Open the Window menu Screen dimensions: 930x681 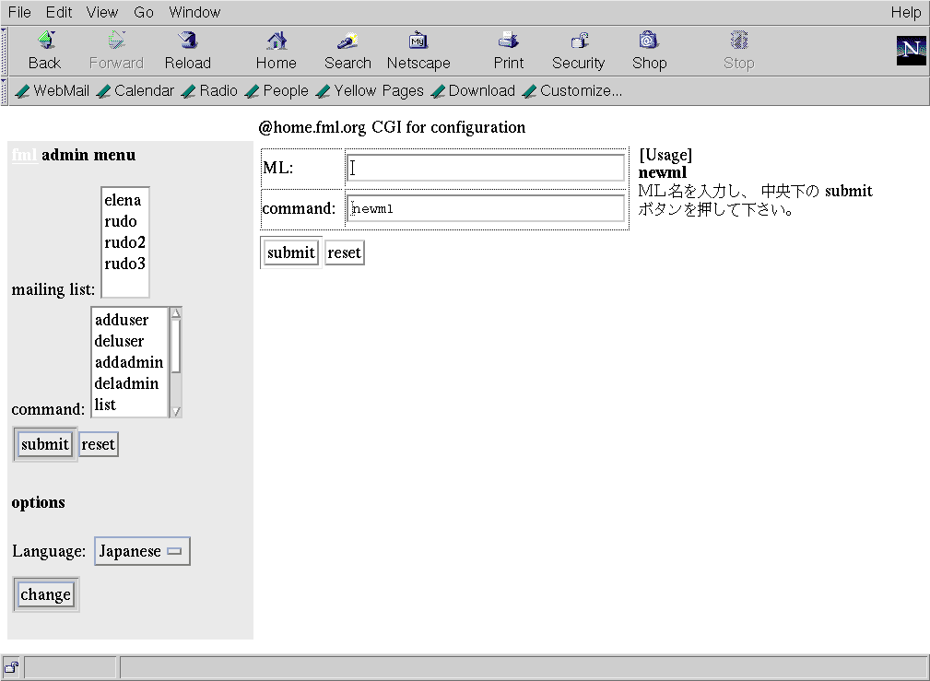pyautogui.click(x=194, y=12)
